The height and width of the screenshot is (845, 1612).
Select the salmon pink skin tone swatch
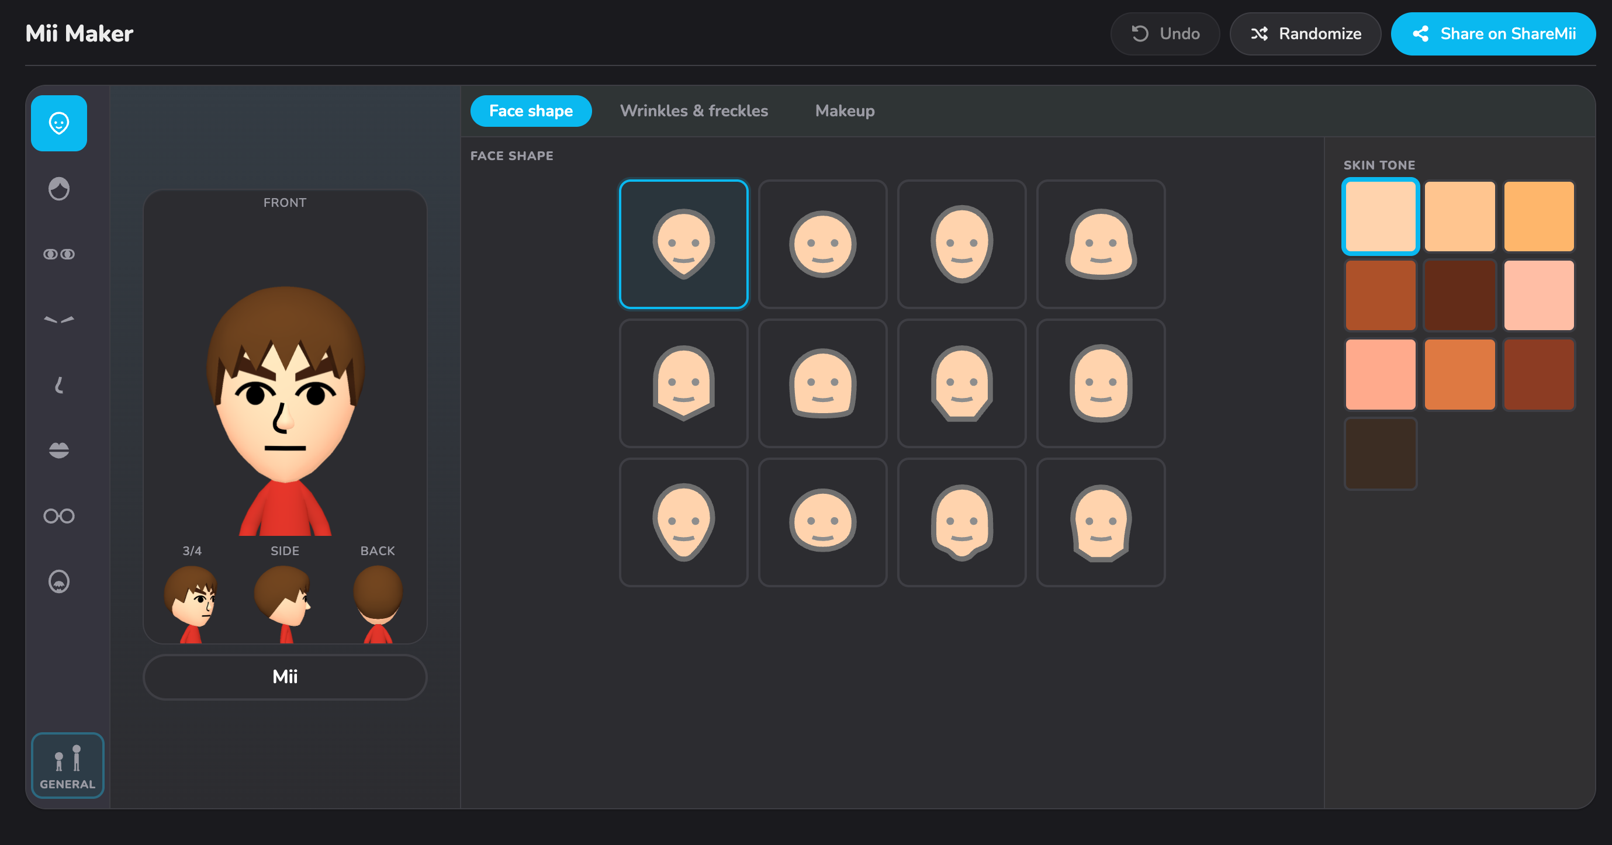tap(1381, 375)
